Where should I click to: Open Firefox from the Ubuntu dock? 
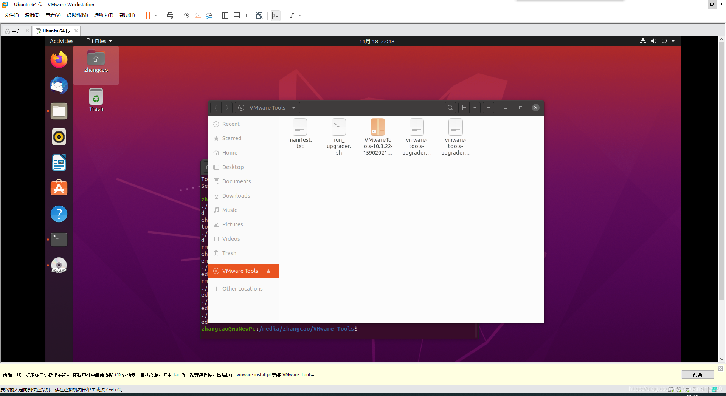[x=59, y=60]
